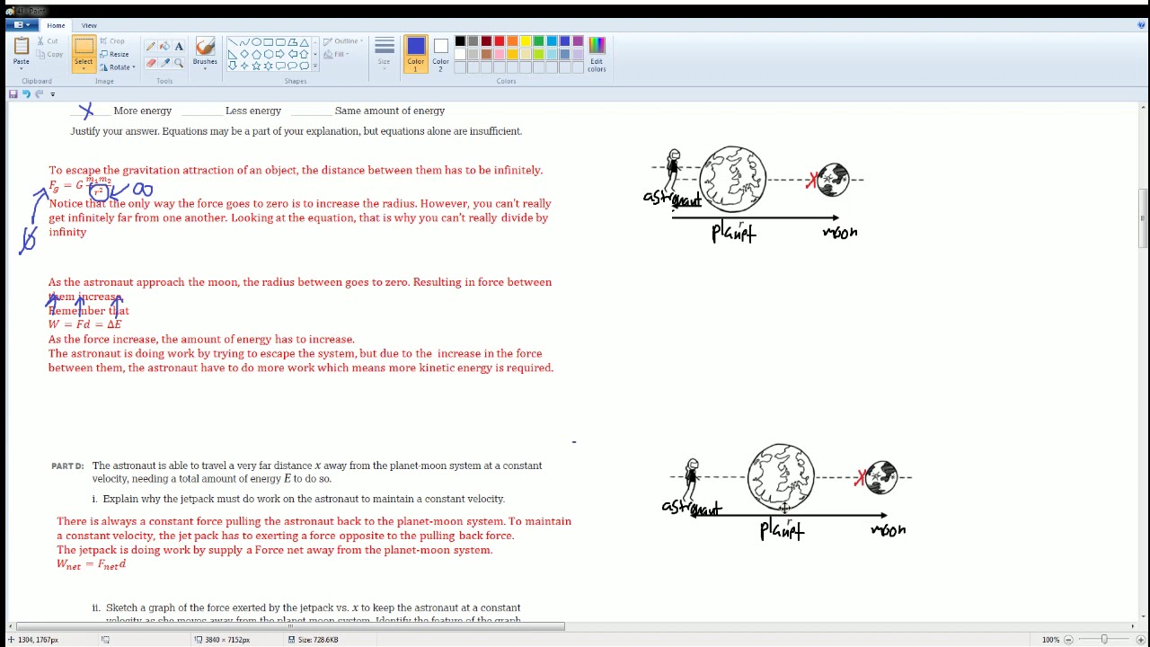Click the Resize button
Image resolution: width=1150 pixels, height=647 pixels.
[x=114, y=54]
